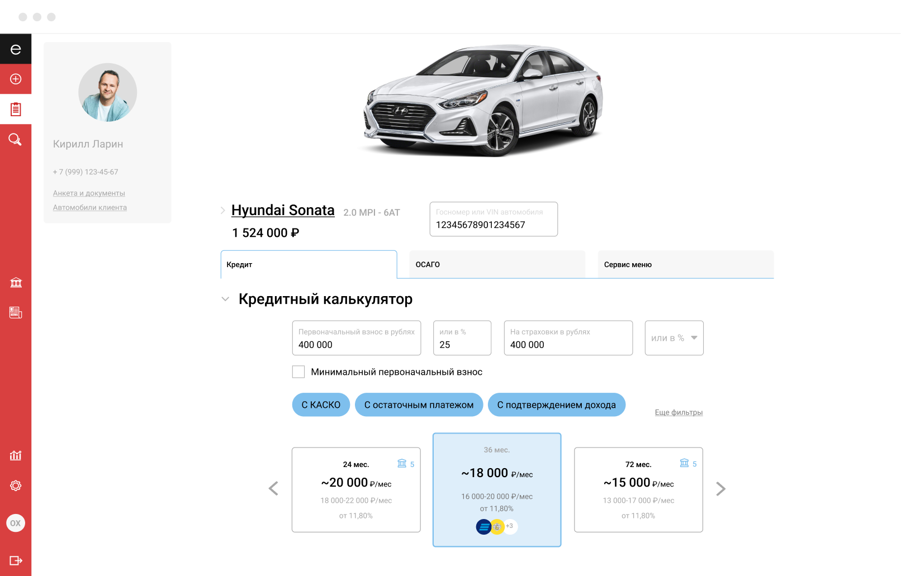Select the 36 мес. loan offer card
This screenshot has height=576, width=901.
click(497, 489)
